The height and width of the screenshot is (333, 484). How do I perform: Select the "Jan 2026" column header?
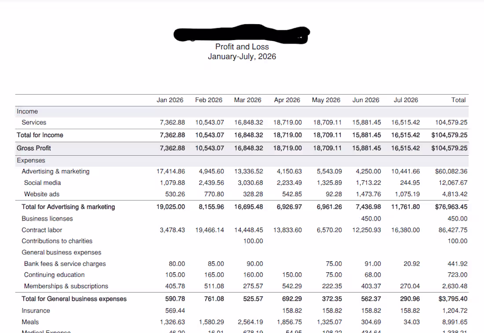tap(170, 100)
